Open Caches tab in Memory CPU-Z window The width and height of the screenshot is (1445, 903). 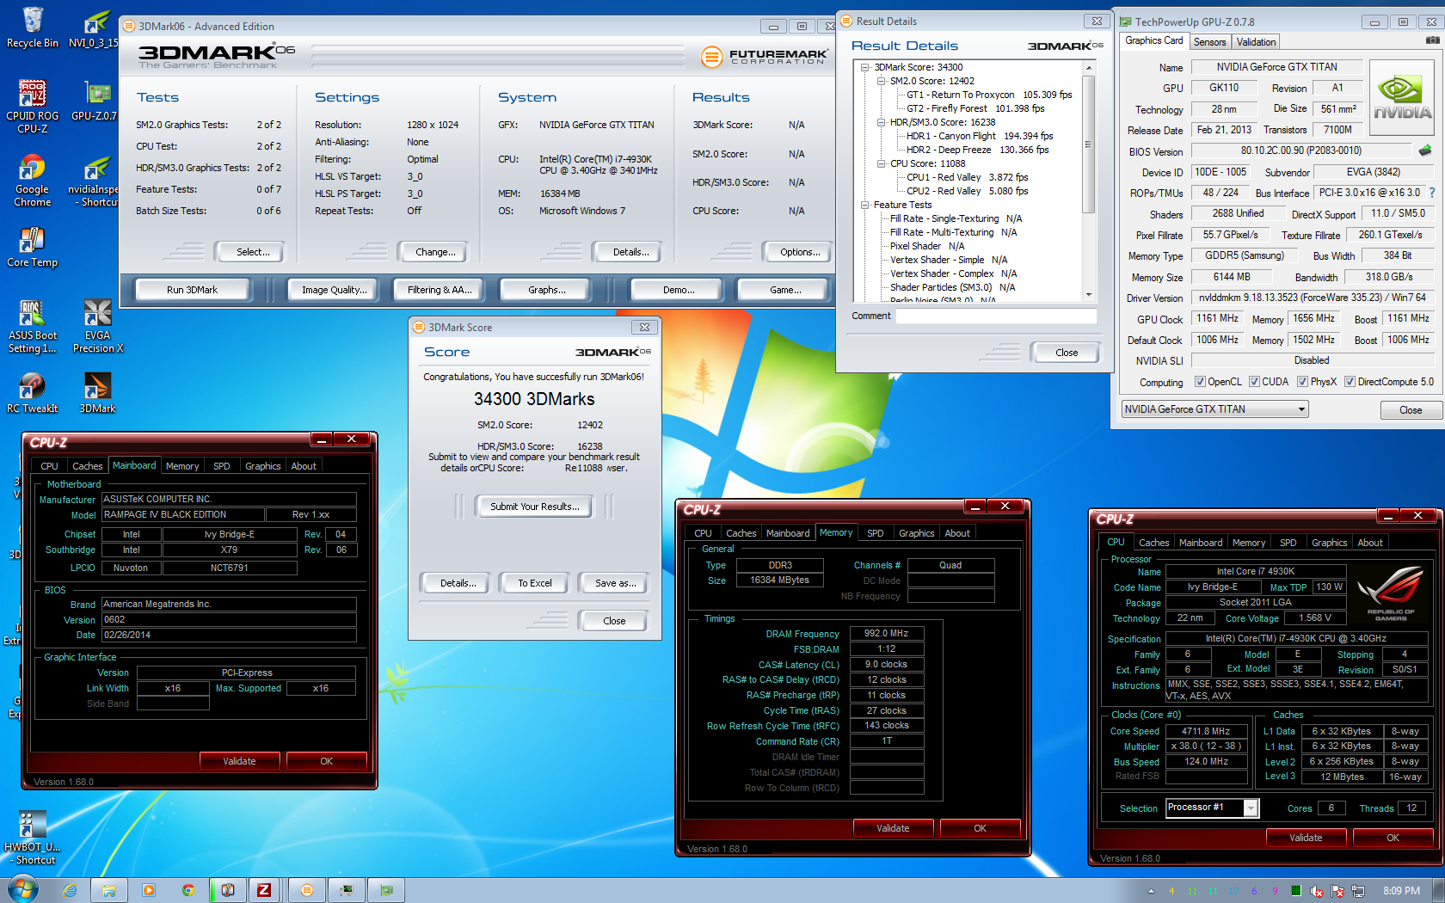(741, 533)
